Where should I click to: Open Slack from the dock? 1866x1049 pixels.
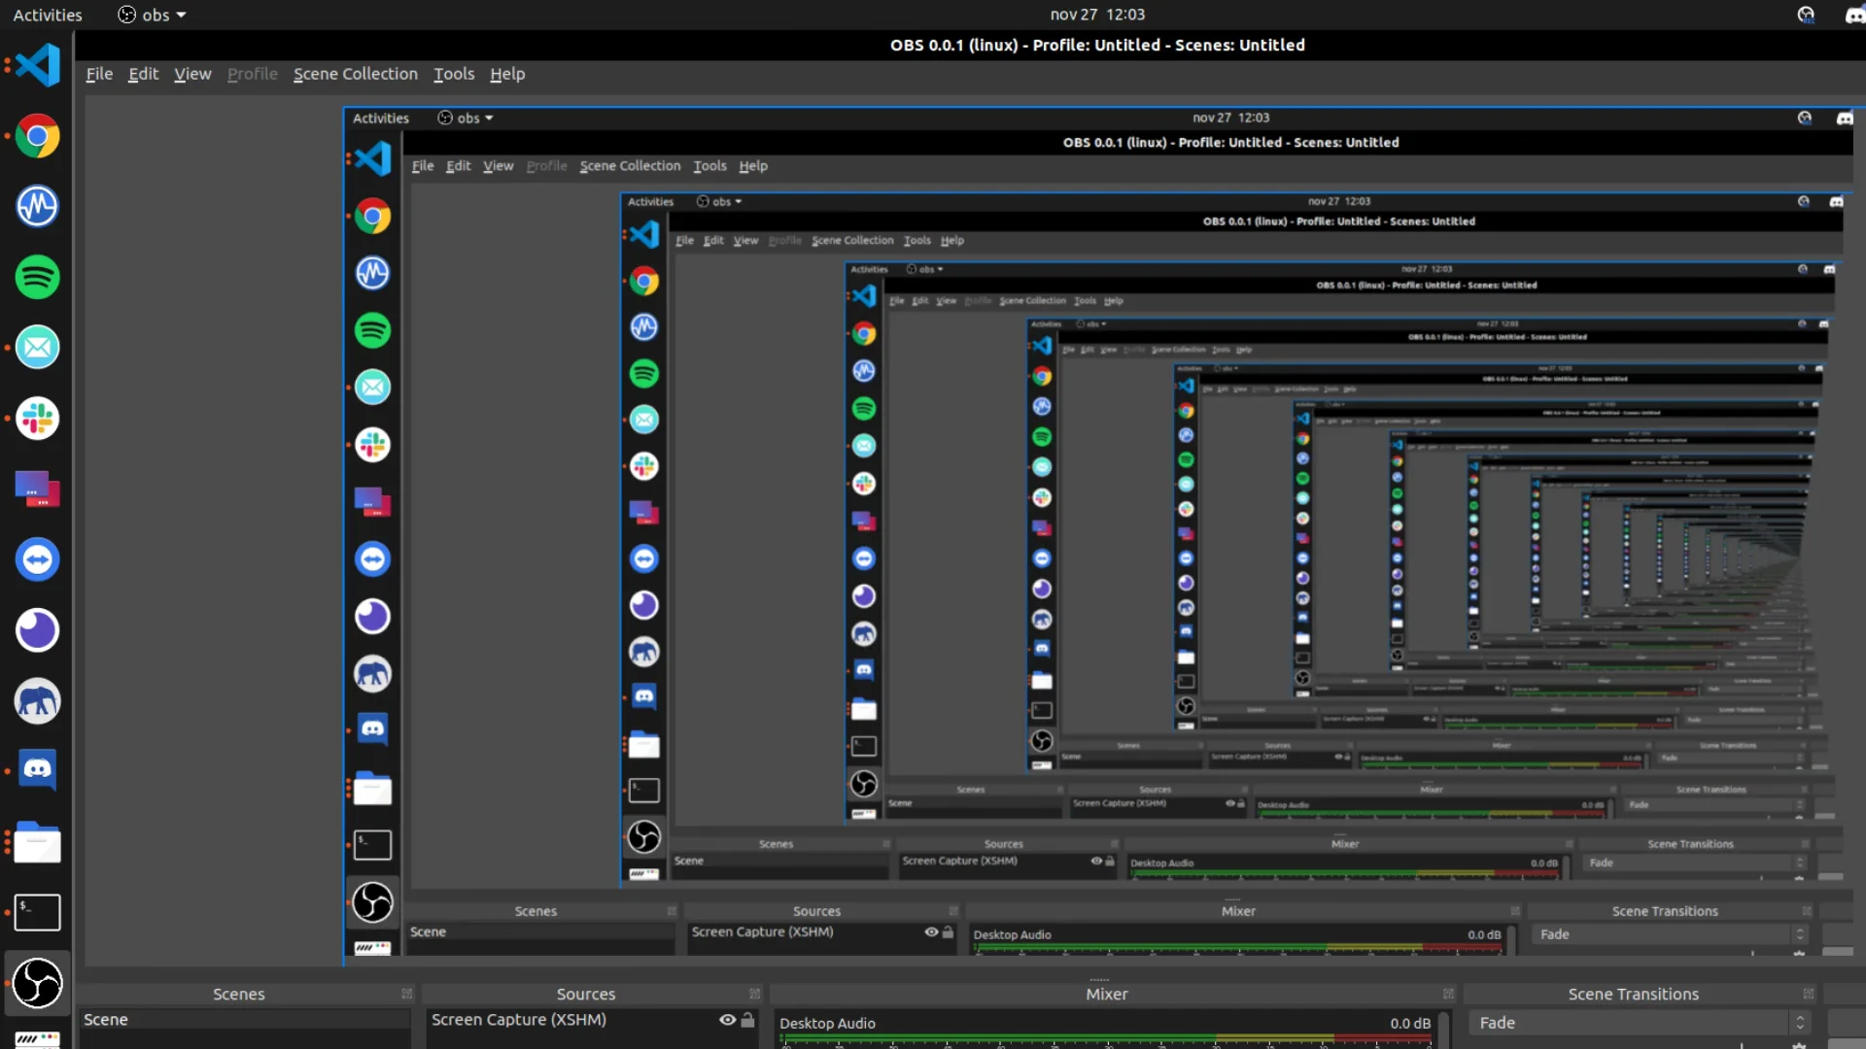[37, 419]
